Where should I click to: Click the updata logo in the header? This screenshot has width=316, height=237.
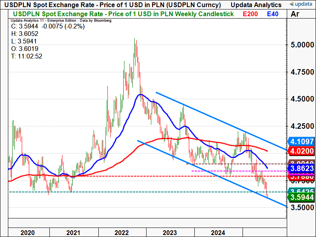coord(301,4)
